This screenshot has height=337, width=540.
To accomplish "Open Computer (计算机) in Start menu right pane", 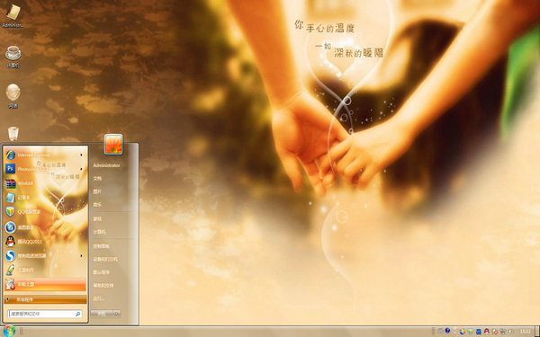I will (99, 232).
